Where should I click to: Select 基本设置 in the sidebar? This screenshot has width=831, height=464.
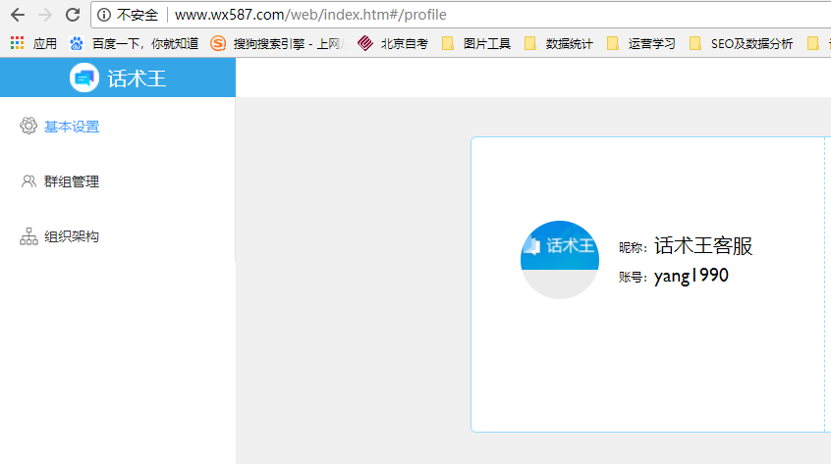pyautogui.click(x=71, y=127)
